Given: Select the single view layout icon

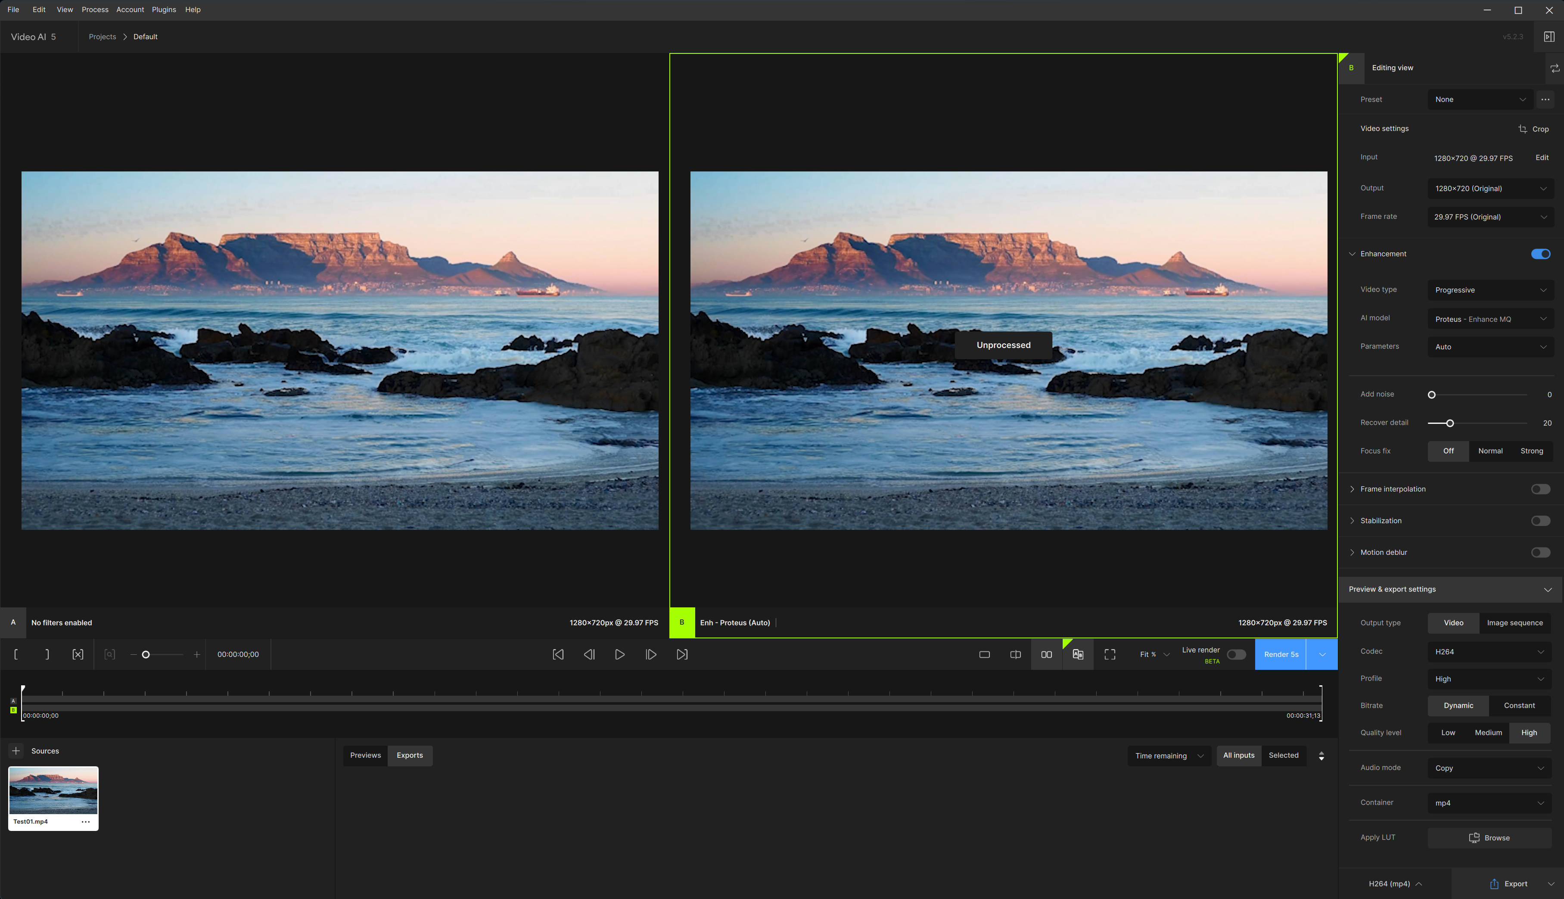Looking at the screenshot, I should click(x=984, y=654).
